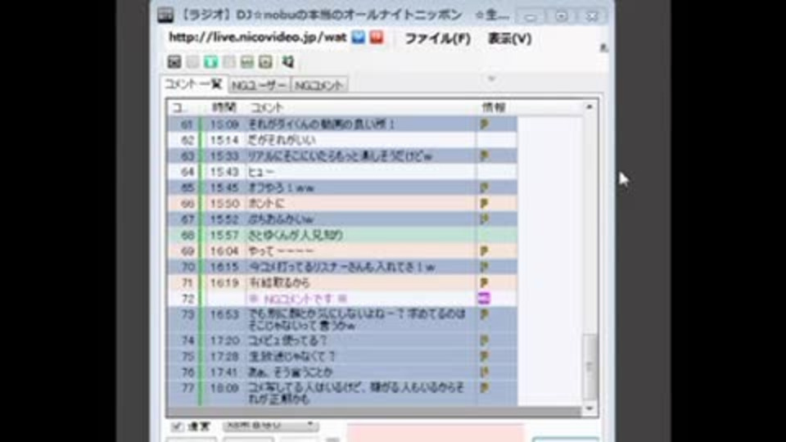
Task: Switch to the NGユーザー tab
Action: pos(260,86)
